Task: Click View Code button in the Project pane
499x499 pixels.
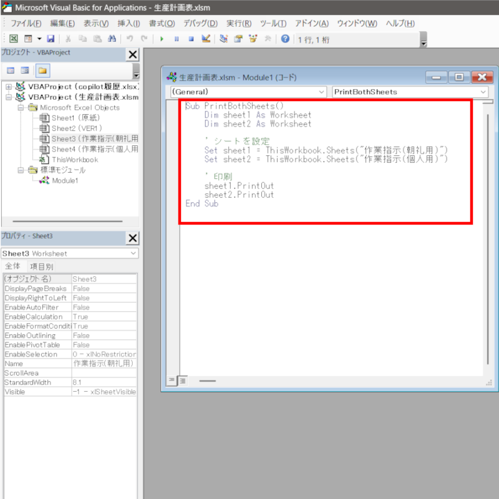Action: click(x=11, y=70)
